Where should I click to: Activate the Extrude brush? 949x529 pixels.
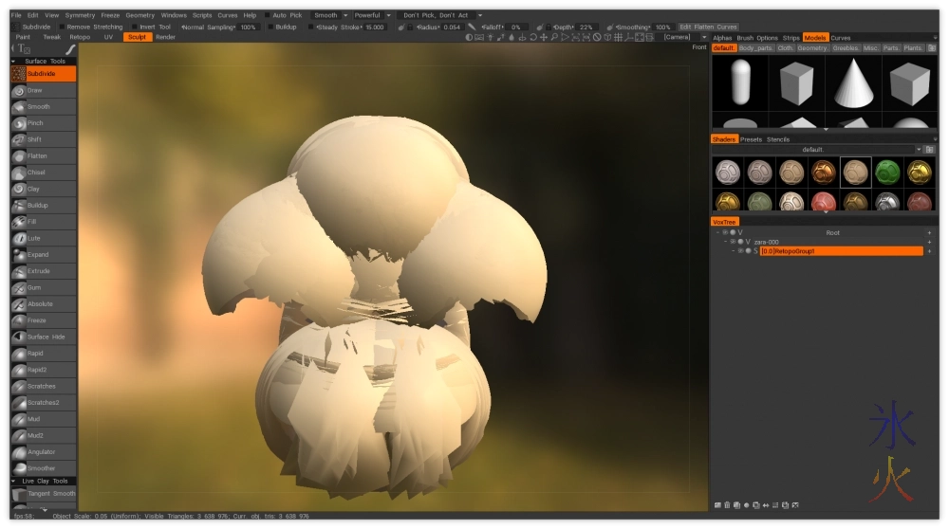38,271
